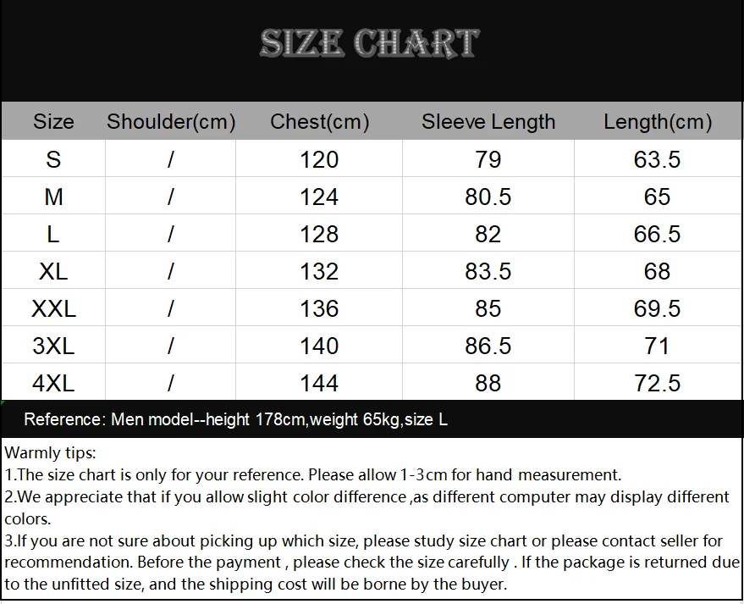Click the L size row label
The height and width of the screenshot is (604, 744).
click(53, 234)
